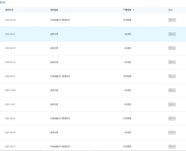The height and width of the screenshot is (151, 186).
Task: Select the date 2021-08-17
Action: [x=10, y=146]
